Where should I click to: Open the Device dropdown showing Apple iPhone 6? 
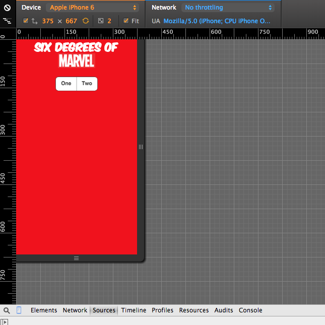point(92,8)
